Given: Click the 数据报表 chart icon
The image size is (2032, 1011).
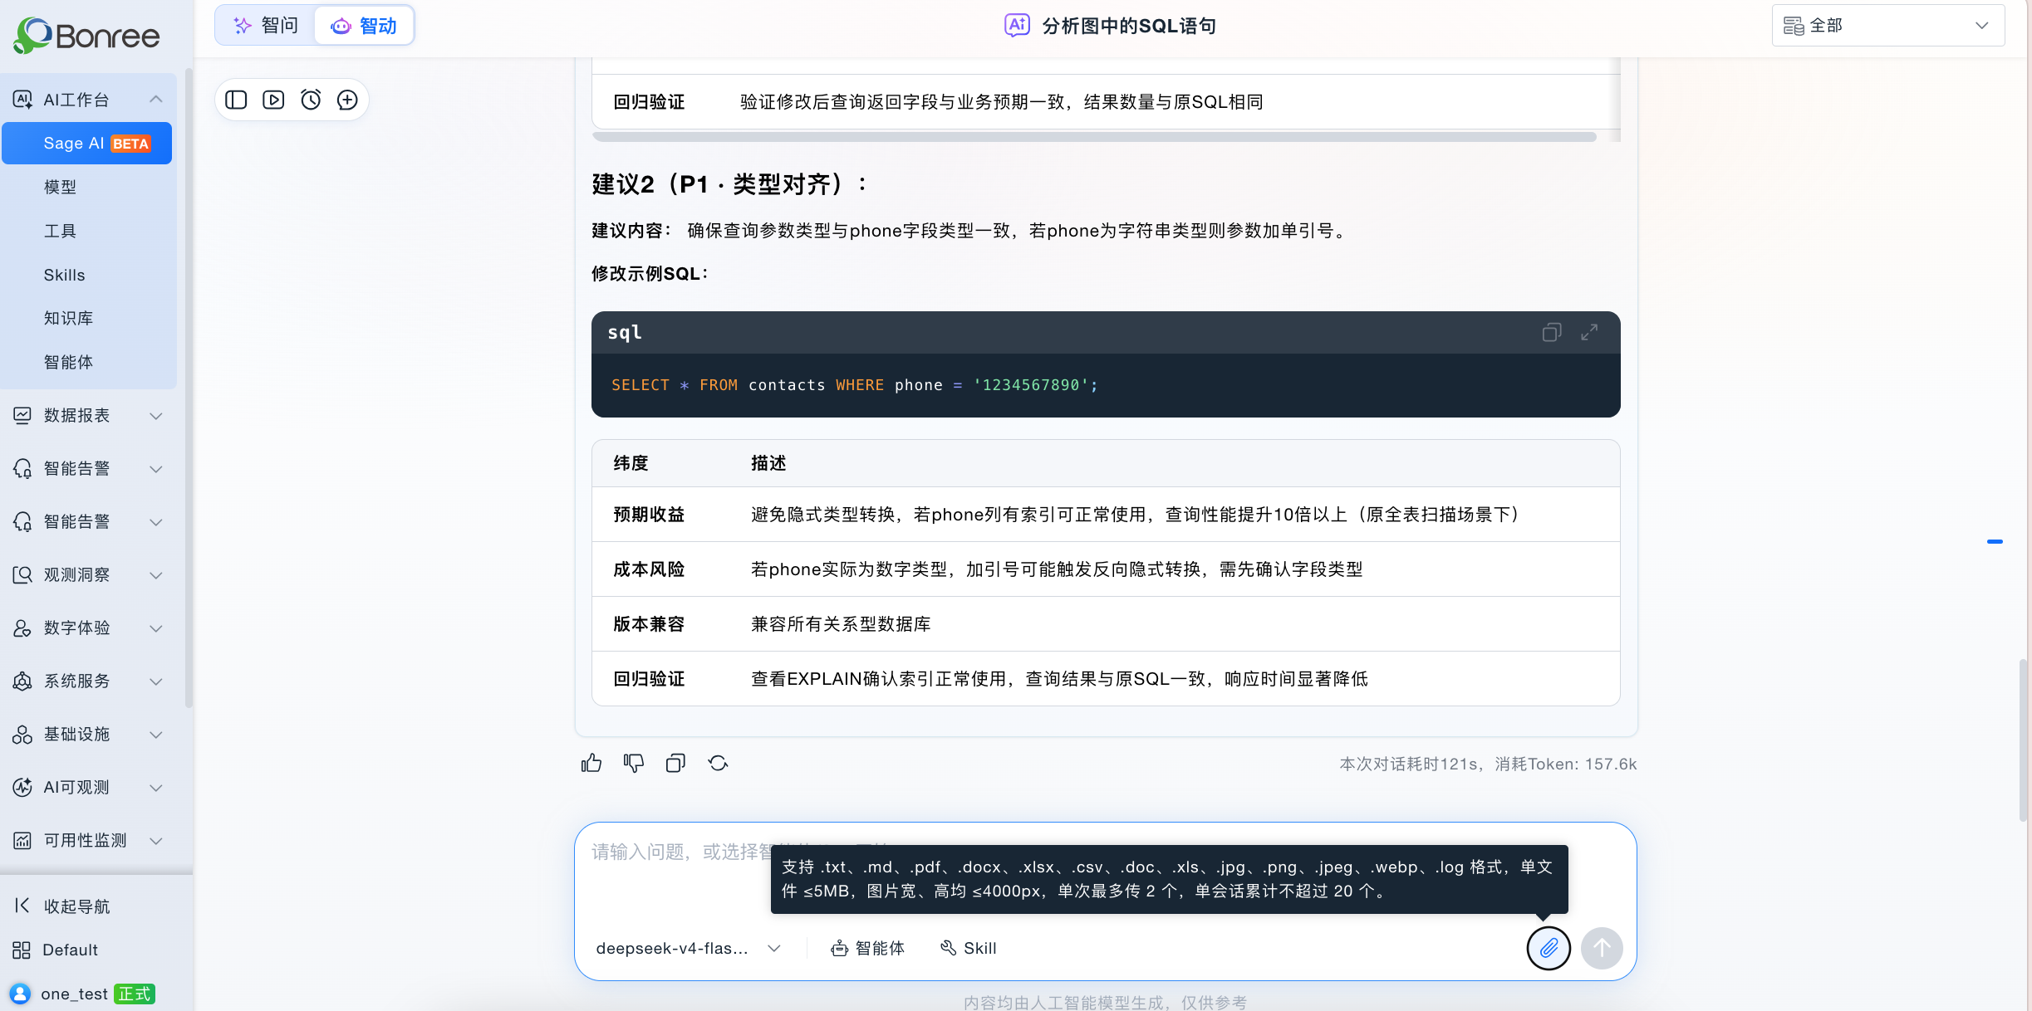Looking at the screenshot, I should tap(22, 415).
